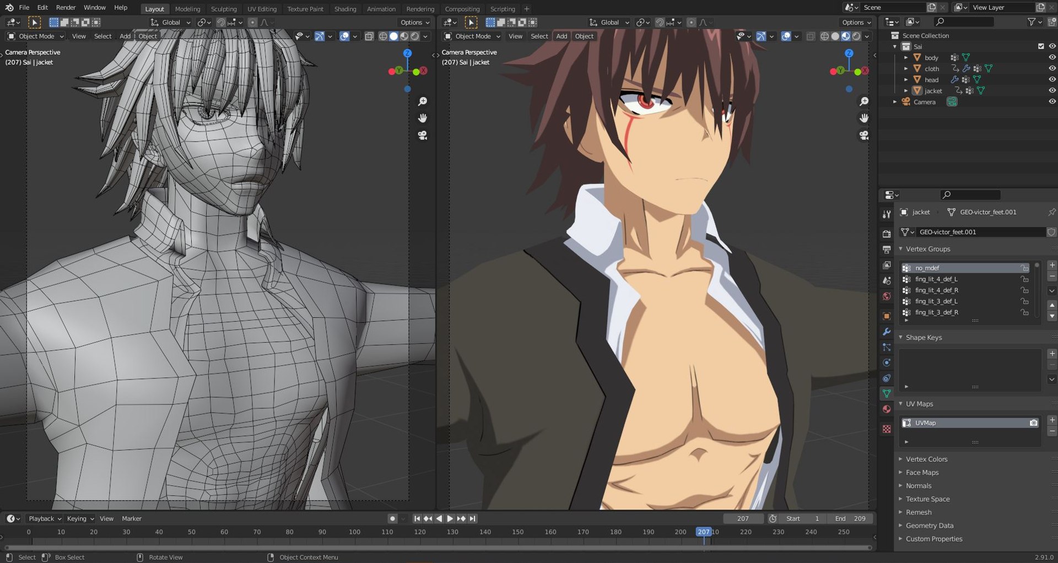Click the Play animation button in timeline
The image size is (1058, 563).
click(450, 518)
